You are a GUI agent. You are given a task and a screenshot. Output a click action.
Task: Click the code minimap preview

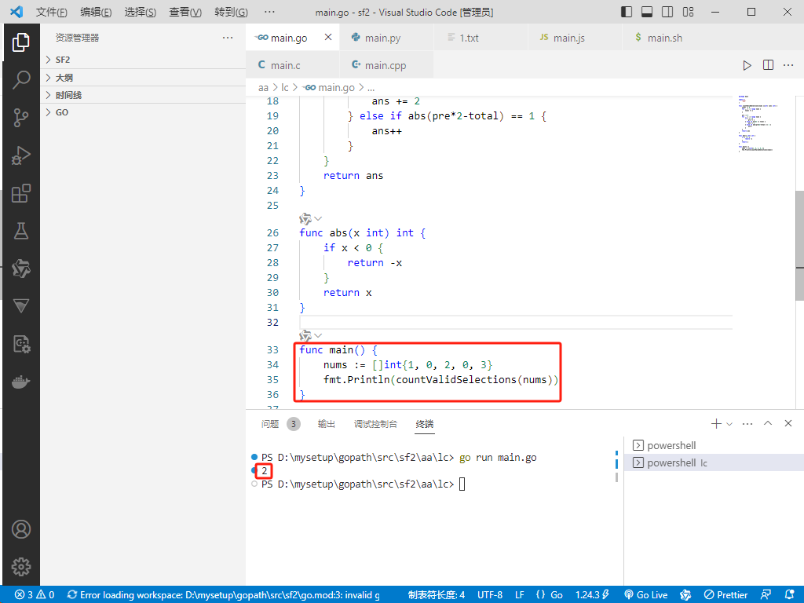point(758,123)
